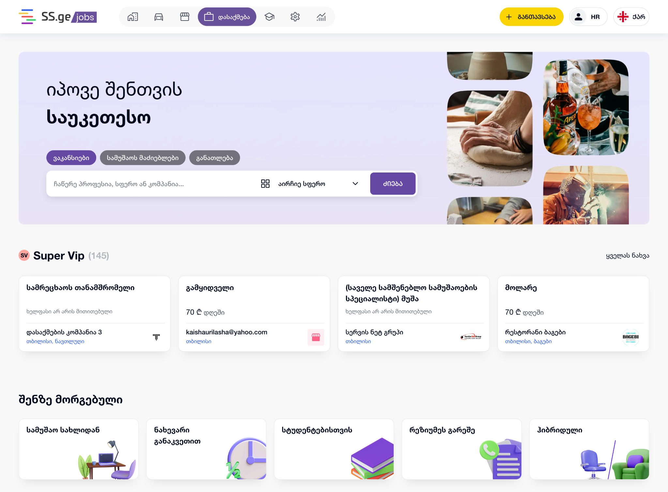Click the ყველას ნახვა link
This screenshot has height=492, width=668.
[627, 256]
